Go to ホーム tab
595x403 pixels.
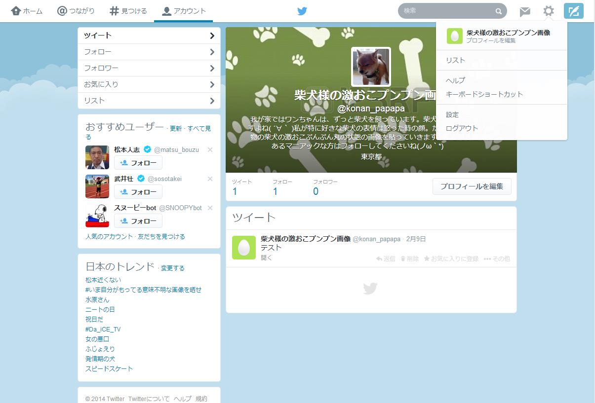click(x=27, y=11)
